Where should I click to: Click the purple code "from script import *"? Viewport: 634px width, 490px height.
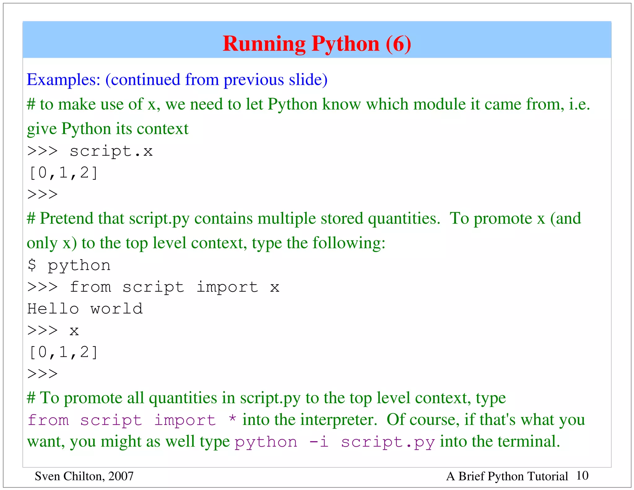[132, 420]
